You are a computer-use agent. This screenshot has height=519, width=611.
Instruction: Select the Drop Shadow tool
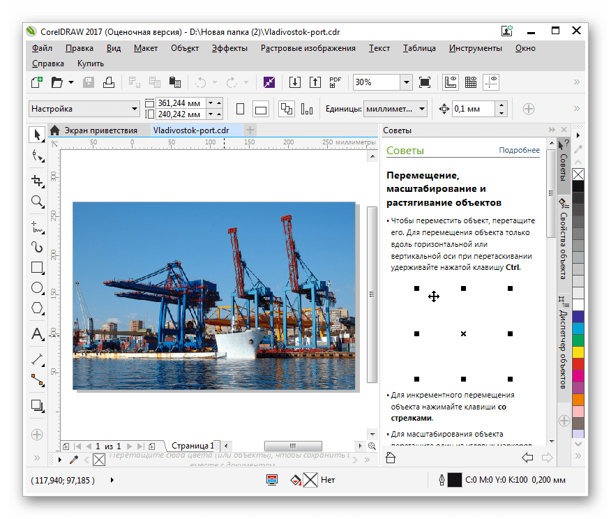pyautogui.click(x=38, y=405)
